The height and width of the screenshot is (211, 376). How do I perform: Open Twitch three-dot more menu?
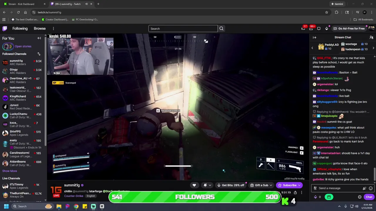click(x=53, y=28)
